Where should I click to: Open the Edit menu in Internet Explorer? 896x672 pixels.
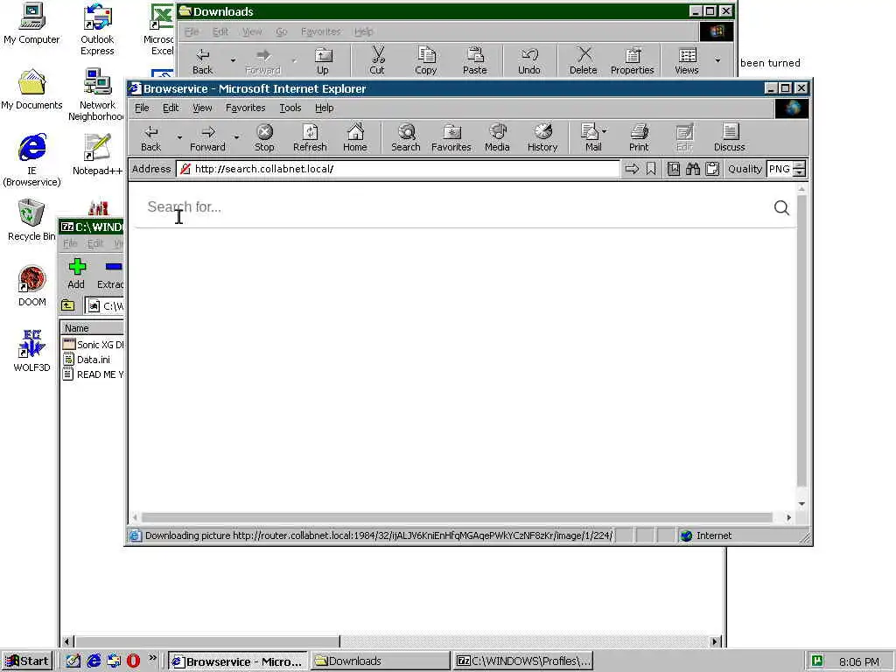171,108
